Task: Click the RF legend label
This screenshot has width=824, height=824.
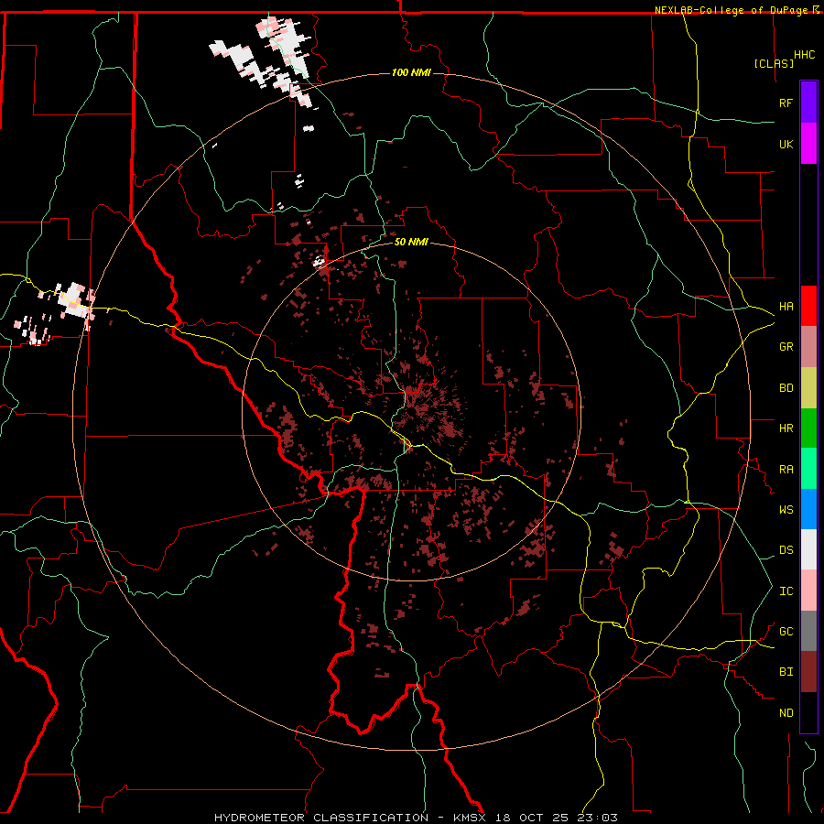Action: [786, 103]
